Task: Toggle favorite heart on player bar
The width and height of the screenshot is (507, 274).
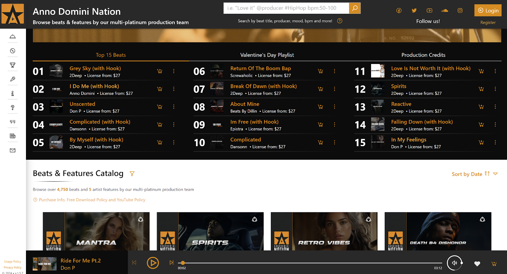Action: (x=477, y=264)
